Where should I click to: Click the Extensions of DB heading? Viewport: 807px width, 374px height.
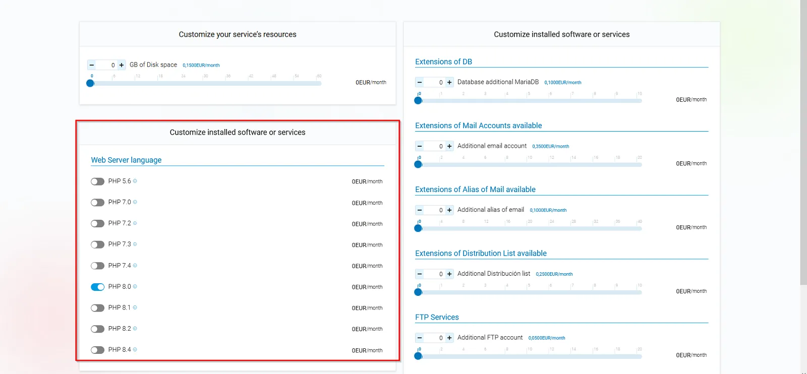coord(443,61)
